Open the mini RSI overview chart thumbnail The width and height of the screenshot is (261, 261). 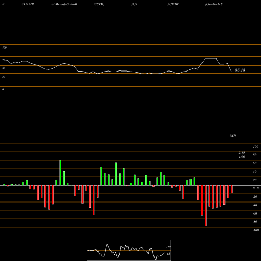tap(129, 250)
